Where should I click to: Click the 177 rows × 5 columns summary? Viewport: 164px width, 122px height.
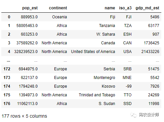click(24, 116)
